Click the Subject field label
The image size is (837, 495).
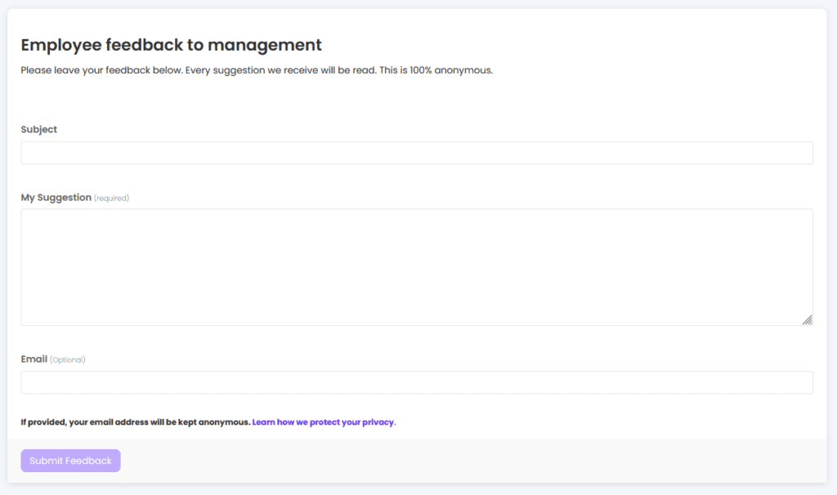(39, 129)
